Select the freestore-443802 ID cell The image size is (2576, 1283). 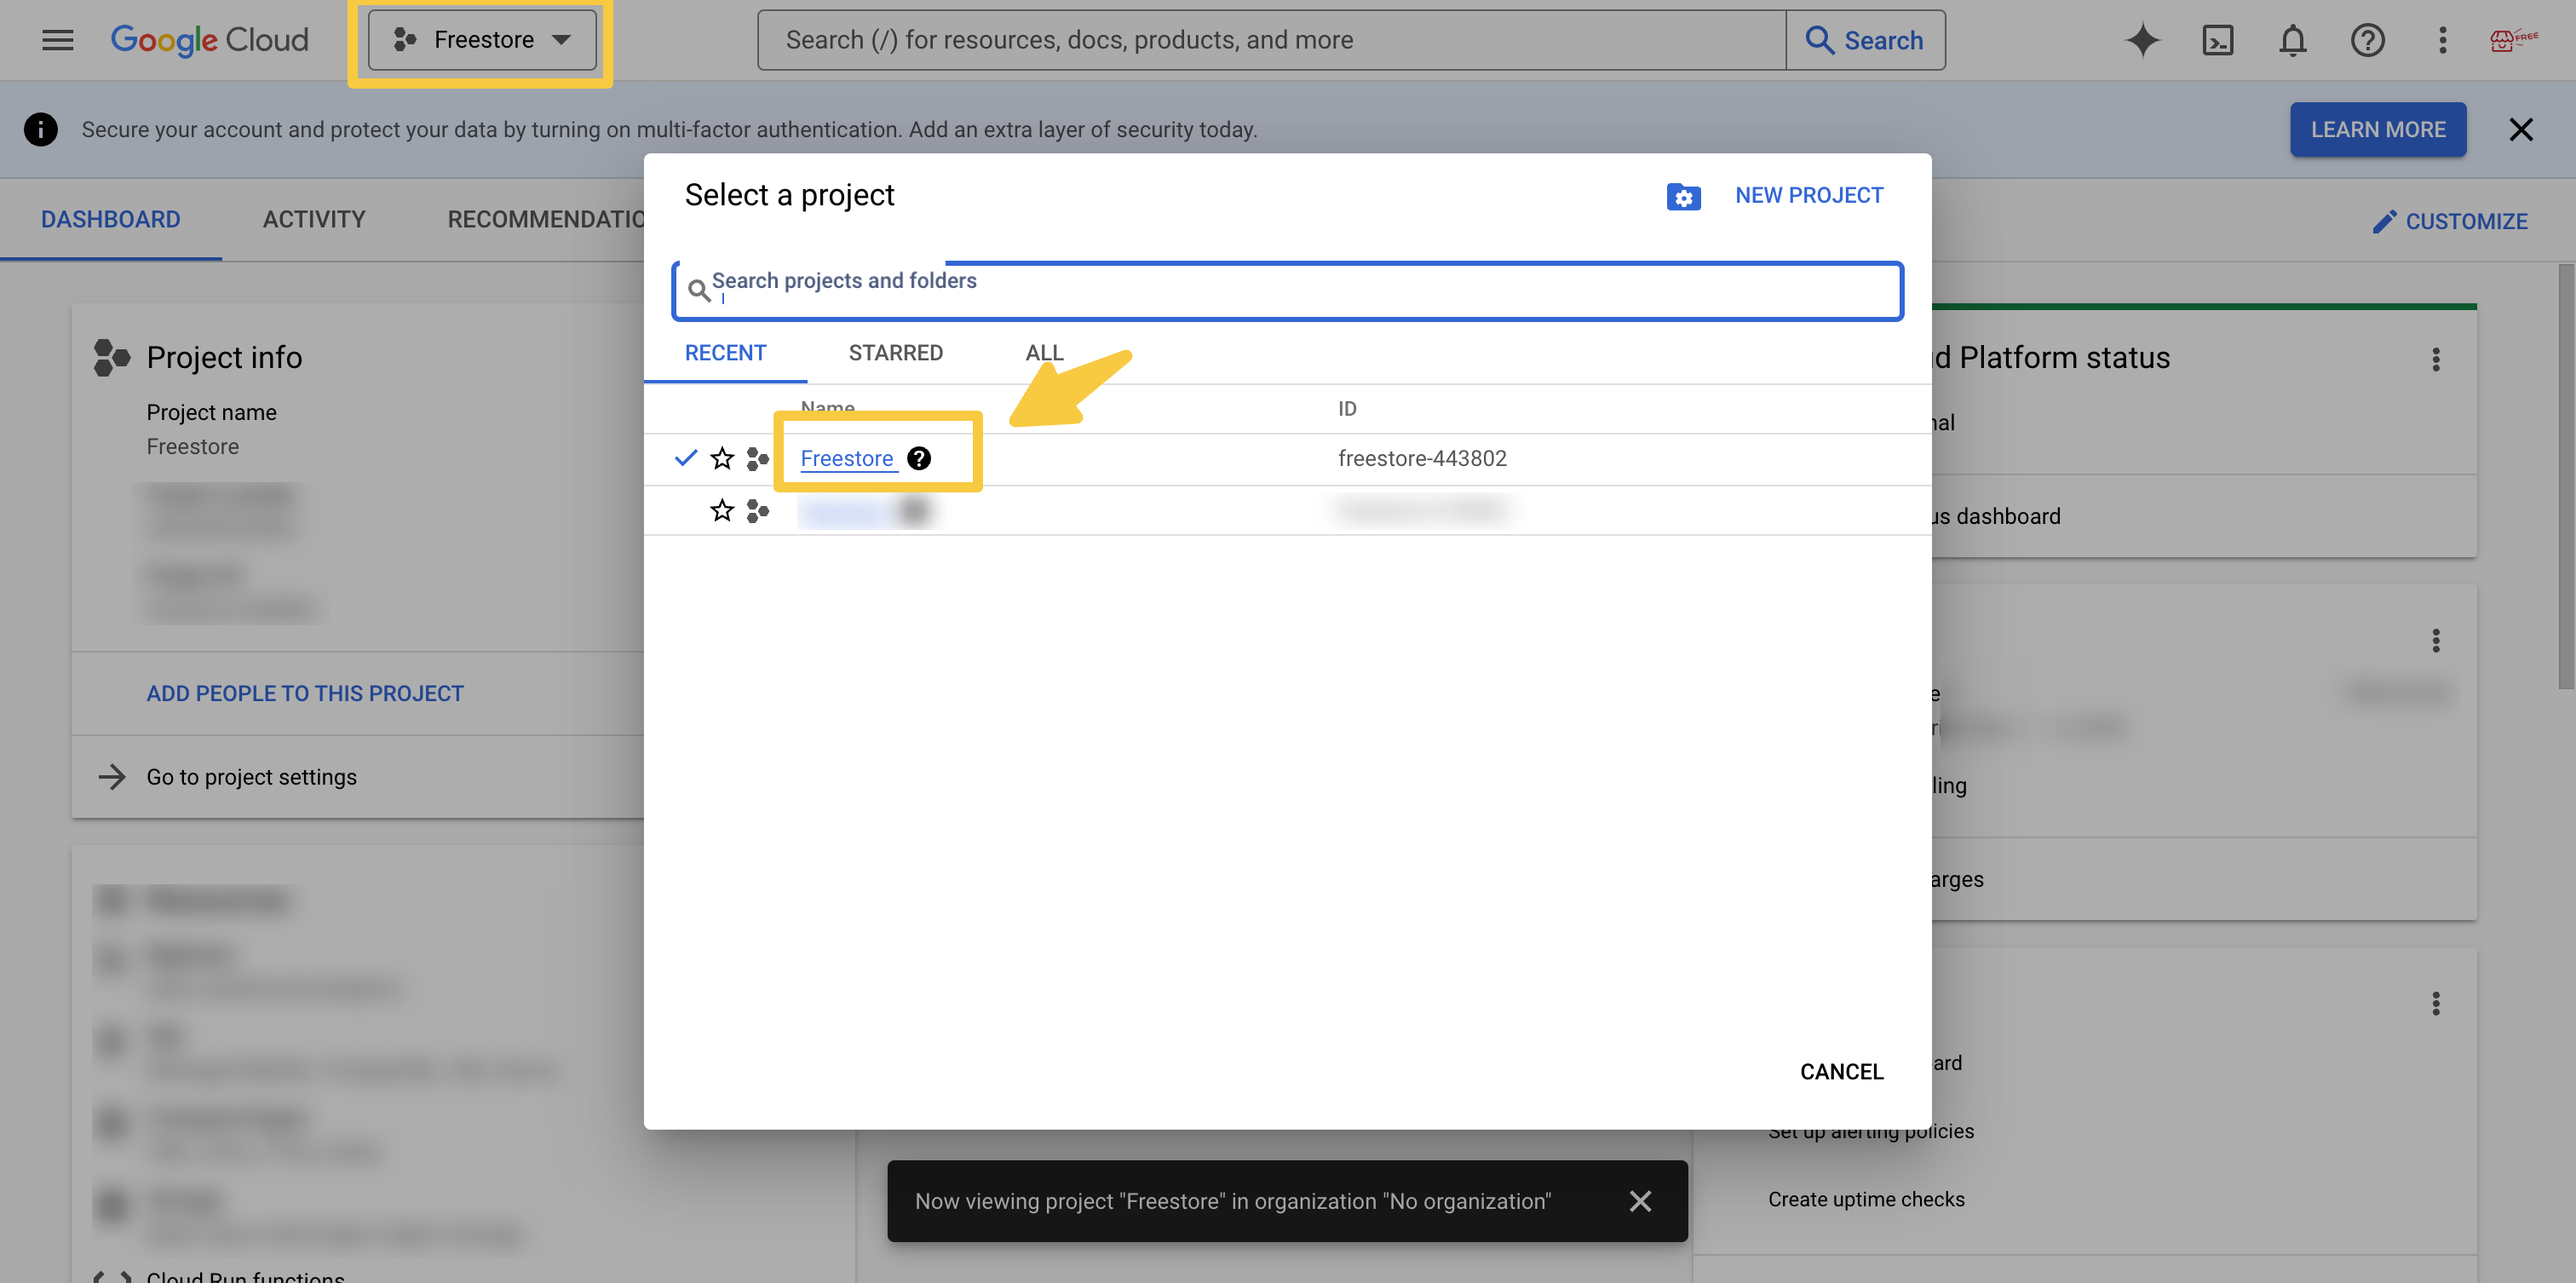click(x=1422, y=459)
